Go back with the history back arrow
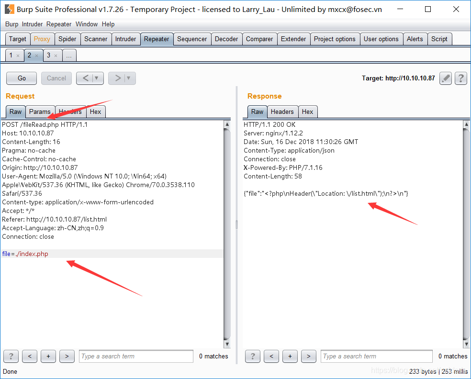 point(85,78)
